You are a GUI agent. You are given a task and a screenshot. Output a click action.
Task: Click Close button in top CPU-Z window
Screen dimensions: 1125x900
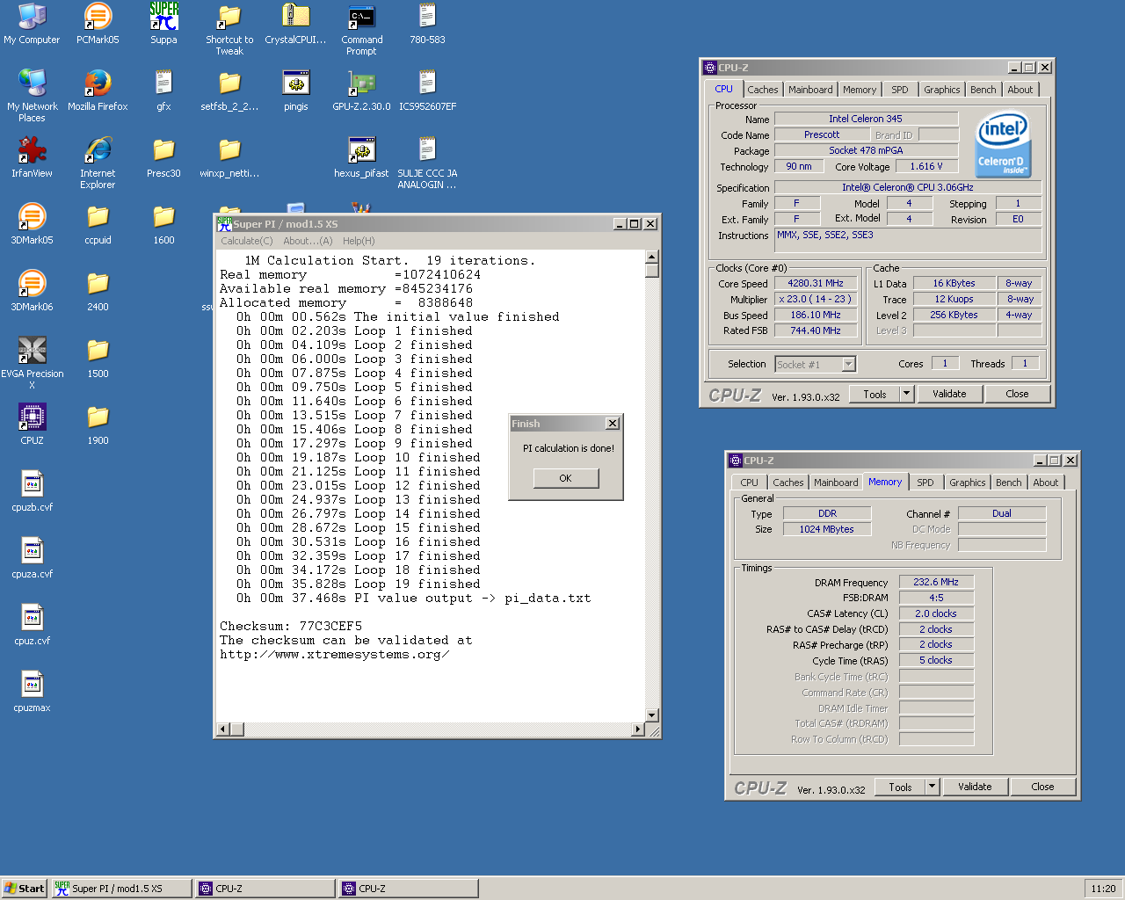click(x=1017, y=394)
